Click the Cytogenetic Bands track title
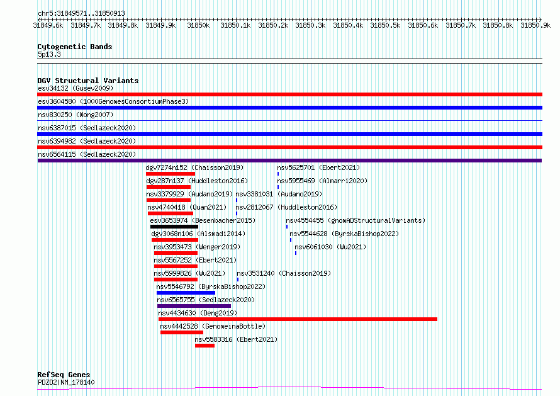Screen dimensions: 560x396 click(x=75, y=47)
